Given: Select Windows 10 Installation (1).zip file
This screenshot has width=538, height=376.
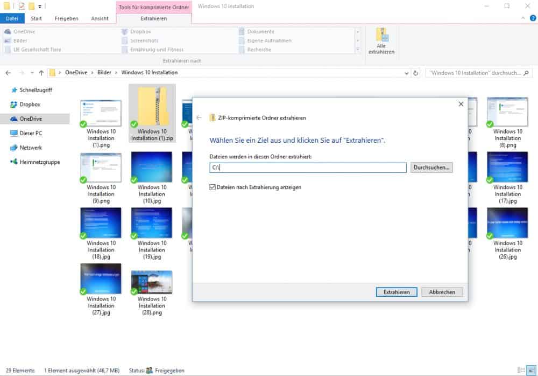Looking at the screenshot, I should pos(152,114).
